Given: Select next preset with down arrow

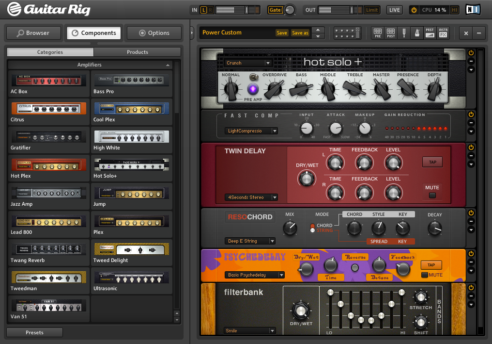Looking at the screenshot, I should point(318,36).
